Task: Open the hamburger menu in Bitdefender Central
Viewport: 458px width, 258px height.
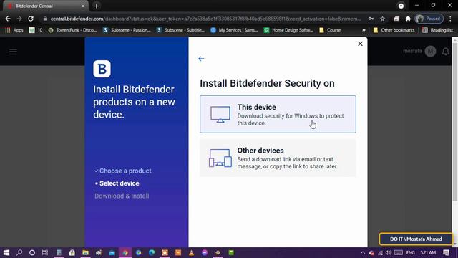Action: [x=13, y=52]
